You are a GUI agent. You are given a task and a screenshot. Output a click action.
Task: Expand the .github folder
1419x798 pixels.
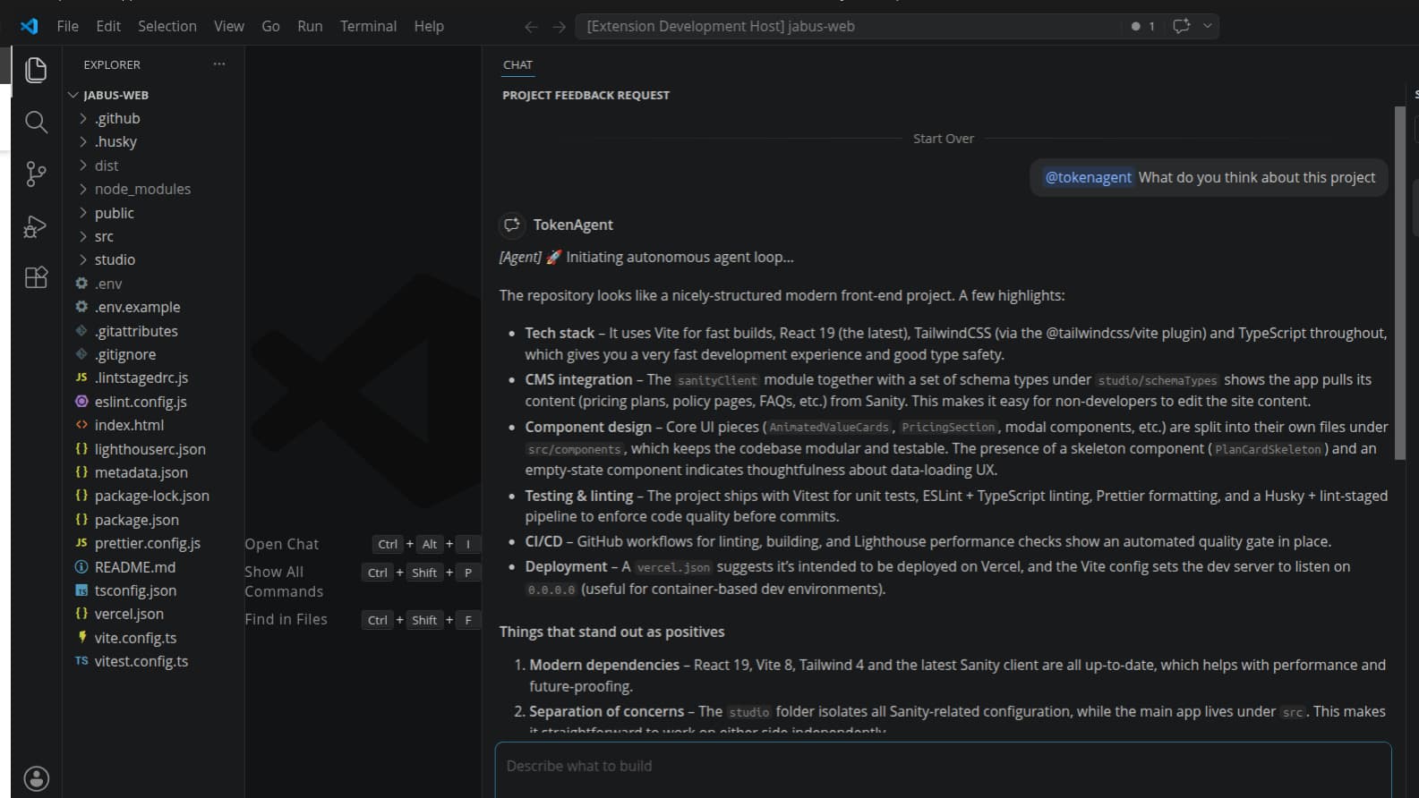83,118
